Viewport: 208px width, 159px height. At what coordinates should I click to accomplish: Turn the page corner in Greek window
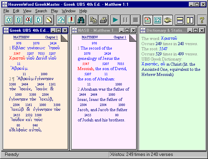pos(64,38)
